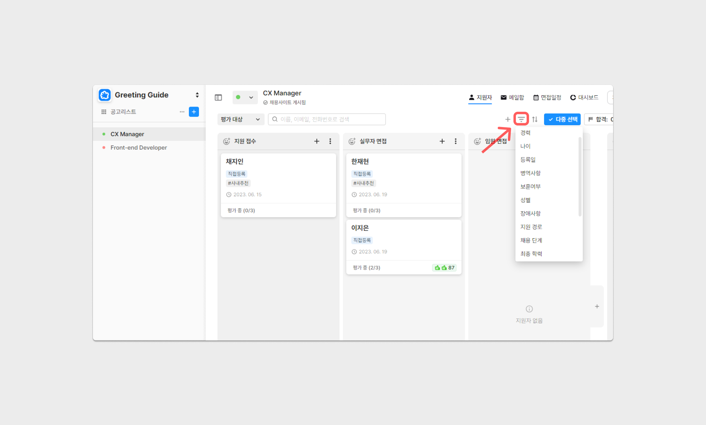Toggle the sidebar panel layout icon
The image size is (706, 425).
218,98
